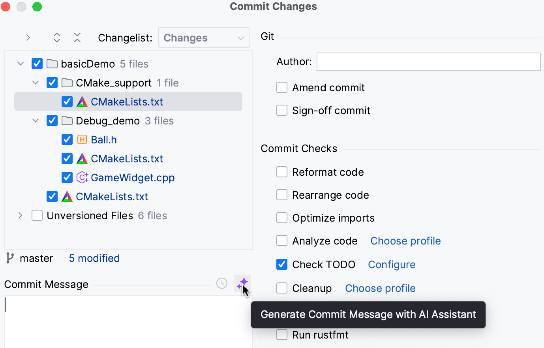Click the C++ icon next to GameWidget.cpp
Viewport: 544px width, 348px height.
point(82,177)
